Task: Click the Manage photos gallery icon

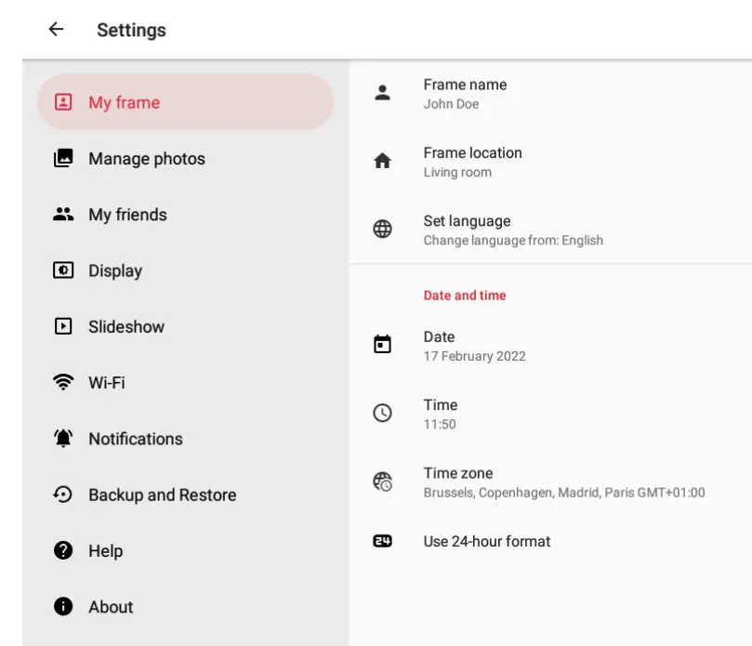Action: tap(63, 158)
